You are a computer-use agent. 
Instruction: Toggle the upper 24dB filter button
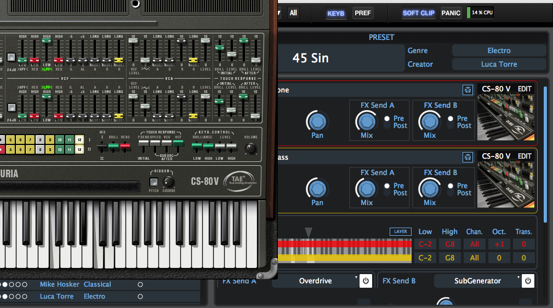12,57
